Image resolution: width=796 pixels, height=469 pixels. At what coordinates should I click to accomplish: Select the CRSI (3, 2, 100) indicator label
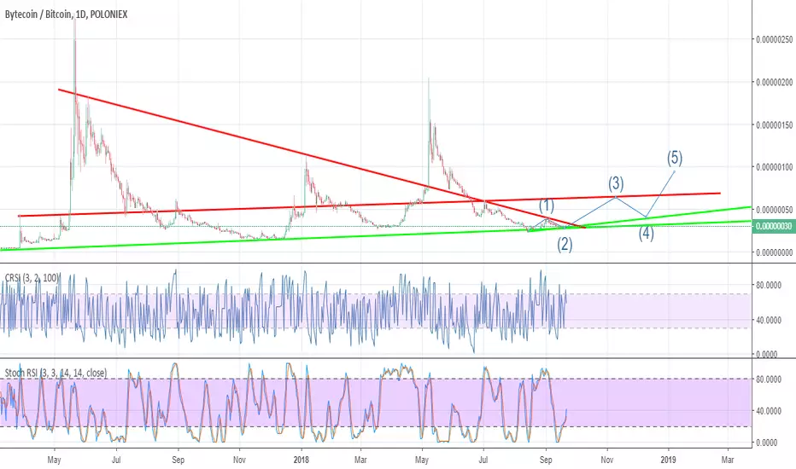(x=32, y=277)
